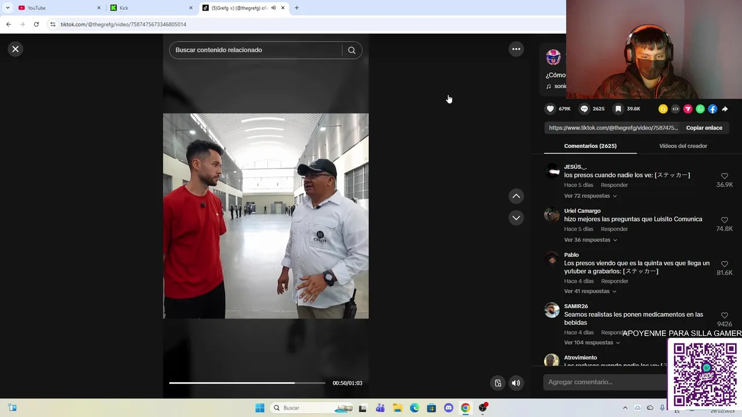The height and width of the screenshot is (417, 742).
Task: Click the search magnifier in related content bar
Action: click(x=351, y=50)
